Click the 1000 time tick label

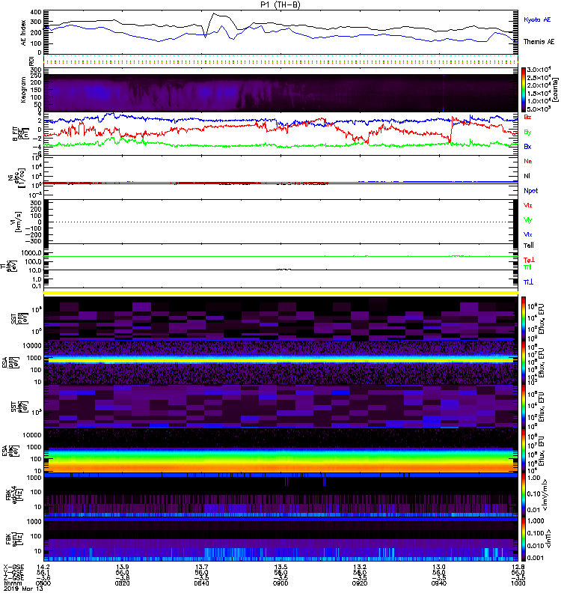[x=518, y=583]
